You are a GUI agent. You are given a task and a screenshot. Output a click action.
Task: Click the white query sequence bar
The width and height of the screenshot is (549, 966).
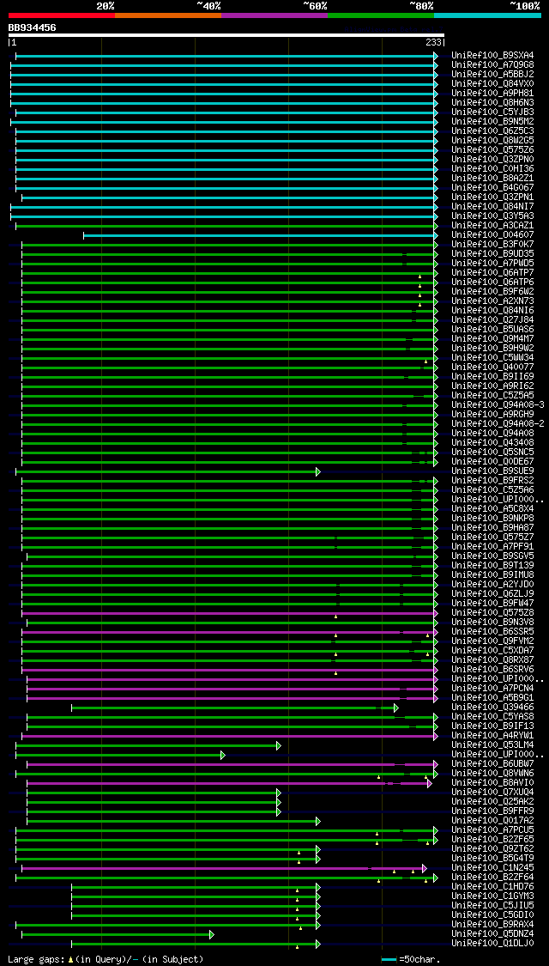click(x=226, y=35)
